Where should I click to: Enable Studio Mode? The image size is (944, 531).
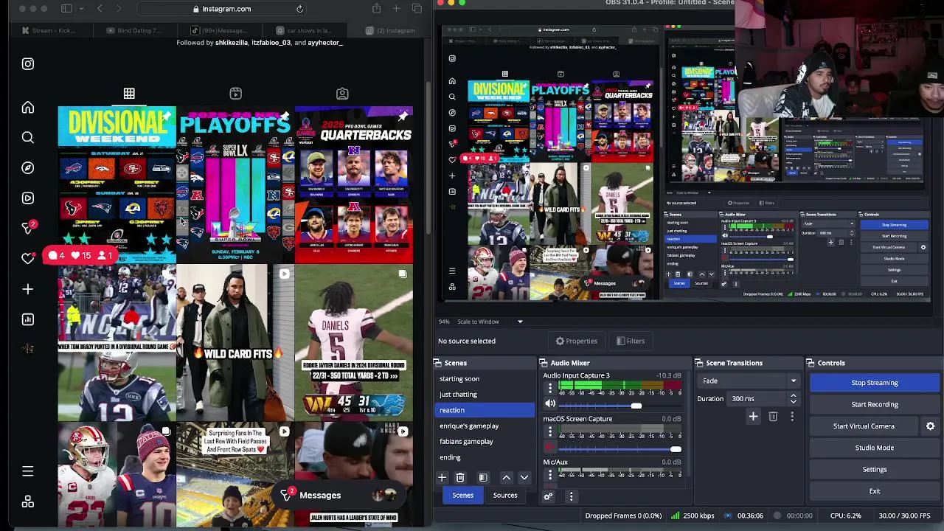(x=875, y=448)
